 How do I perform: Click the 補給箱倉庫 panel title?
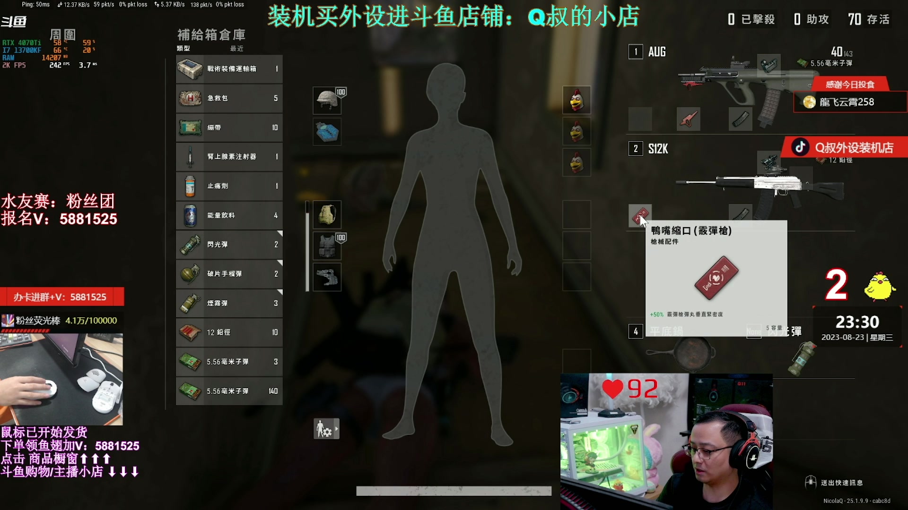[x=211, y=34]
